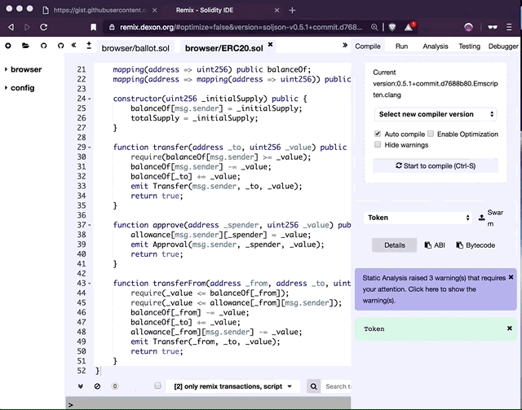Copy the Bytecode to clipboard
Screen dimensions: 522x410
click(476, 245)
